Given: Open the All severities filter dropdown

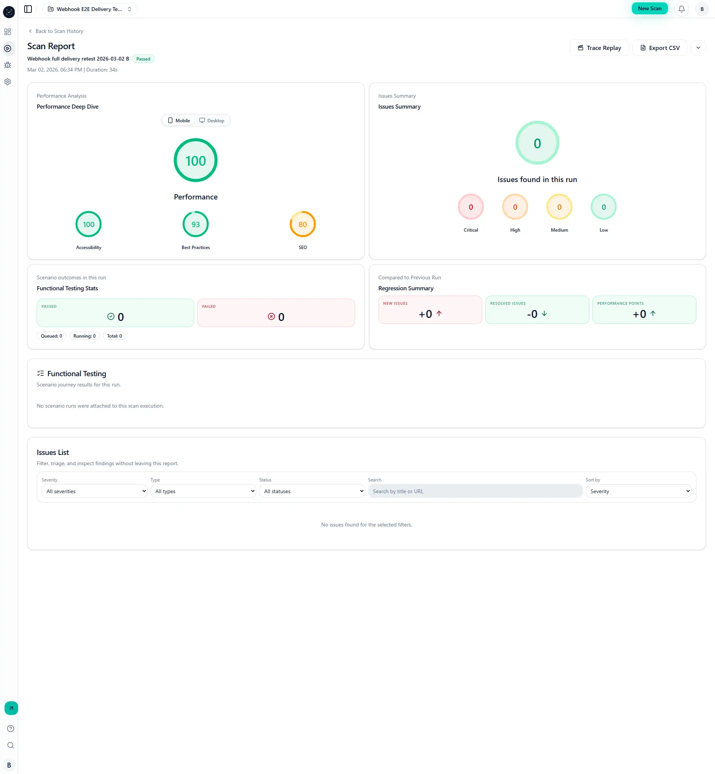Looking at the screenshot, I should pos(94,491).
